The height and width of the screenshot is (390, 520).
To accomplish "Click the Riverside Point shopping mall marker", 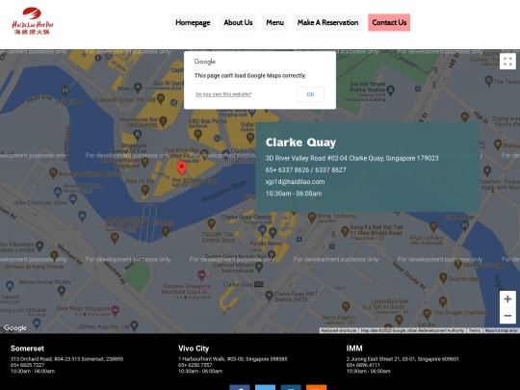I will click(x=58, y=192).
